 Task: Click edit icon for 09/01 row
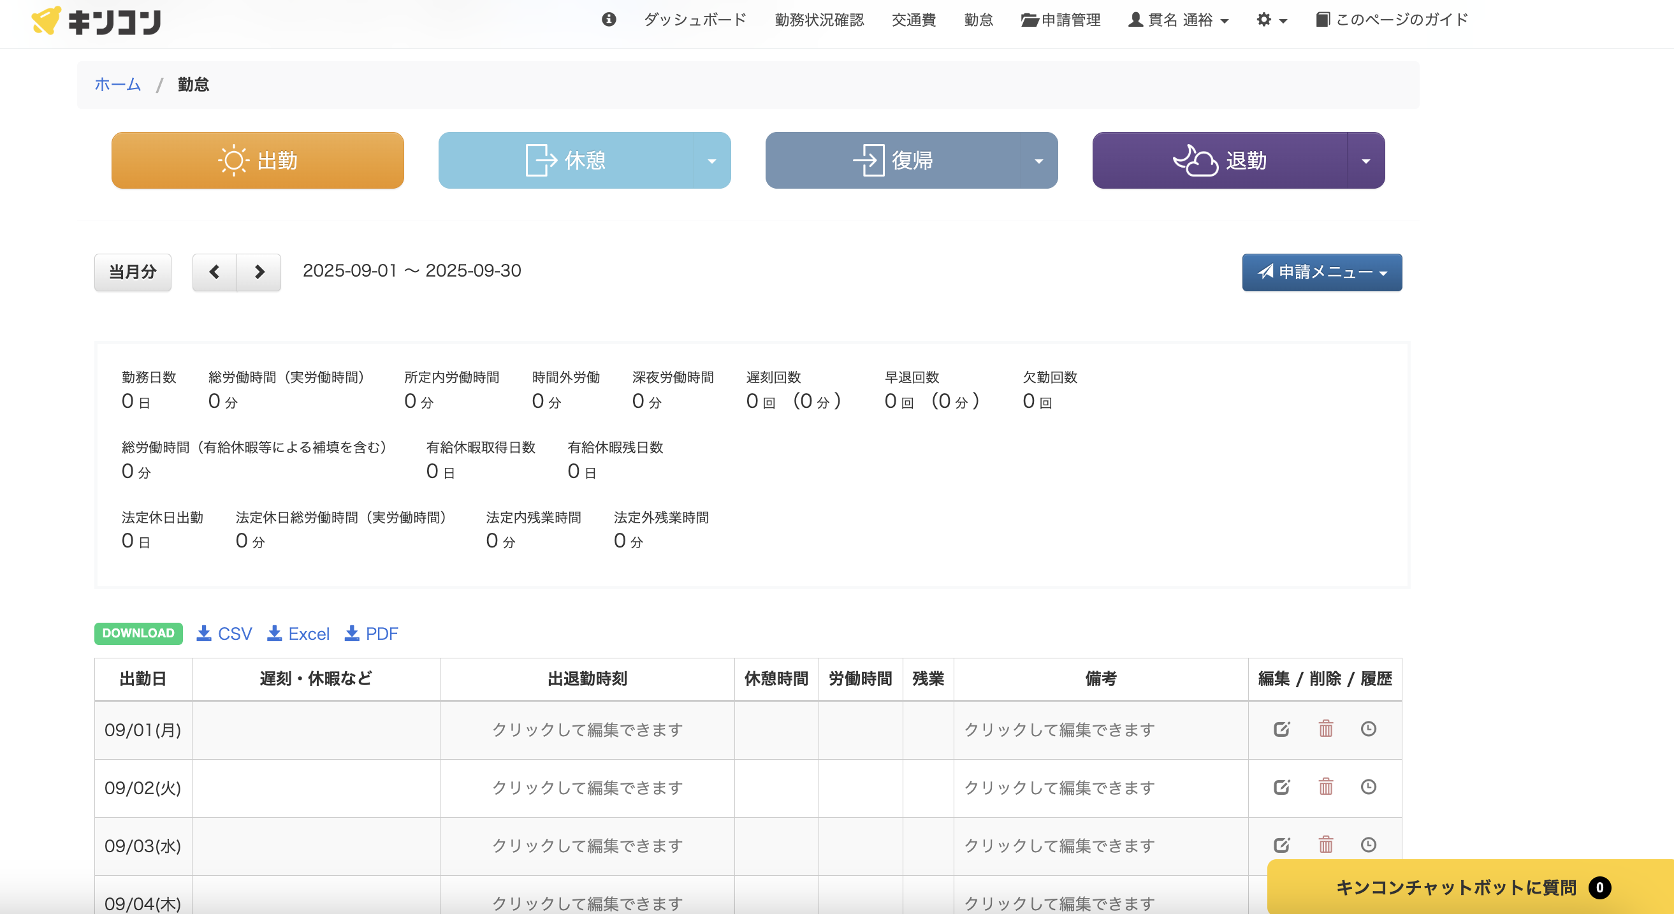1281,729
